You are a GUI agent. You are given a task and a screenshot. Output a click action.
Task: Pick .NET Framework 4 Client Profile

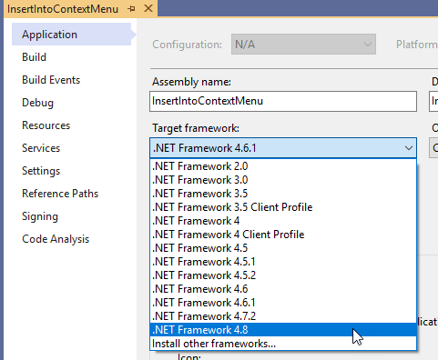(x=283, y=235)
